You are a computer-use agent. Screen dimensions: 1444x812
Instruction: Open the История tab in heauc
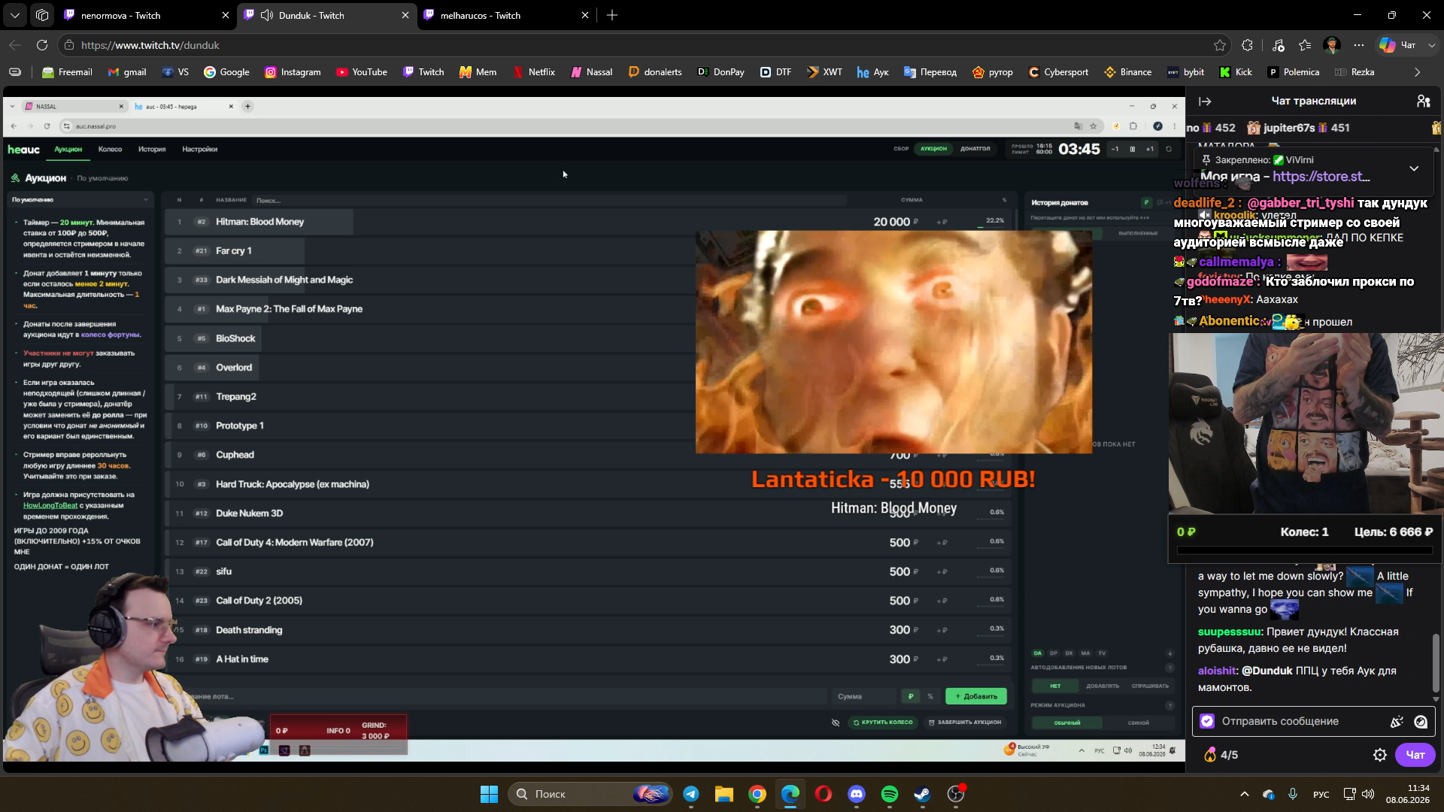[x=152, y=149]
